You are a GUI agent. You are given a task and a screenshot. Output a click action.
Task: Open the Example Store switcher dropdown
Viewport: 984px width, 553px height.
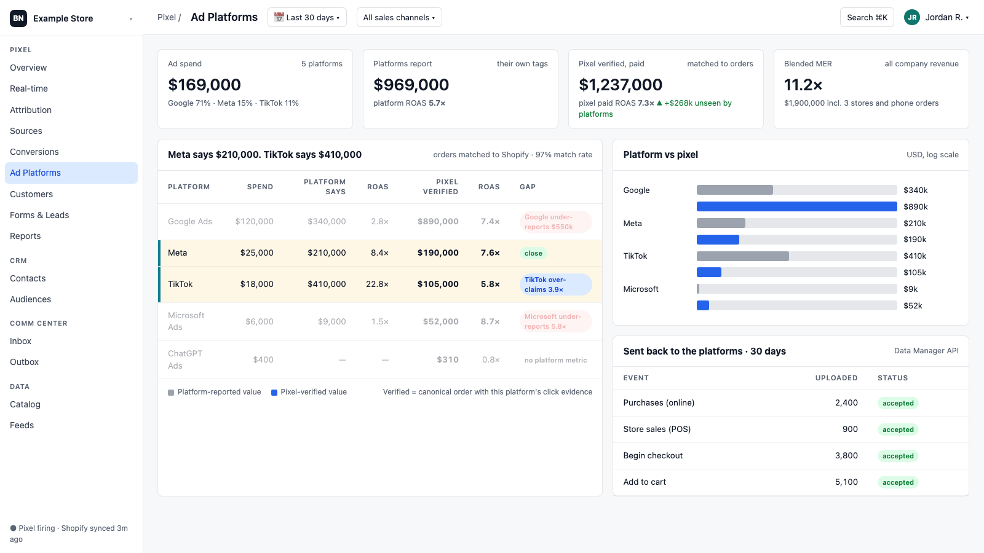(x=71, y=18)
